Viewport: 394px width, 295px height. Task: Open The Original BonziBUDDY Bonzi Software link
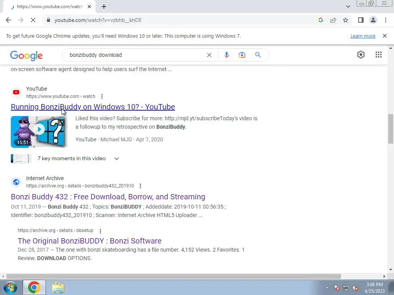[x=89, y=241]
